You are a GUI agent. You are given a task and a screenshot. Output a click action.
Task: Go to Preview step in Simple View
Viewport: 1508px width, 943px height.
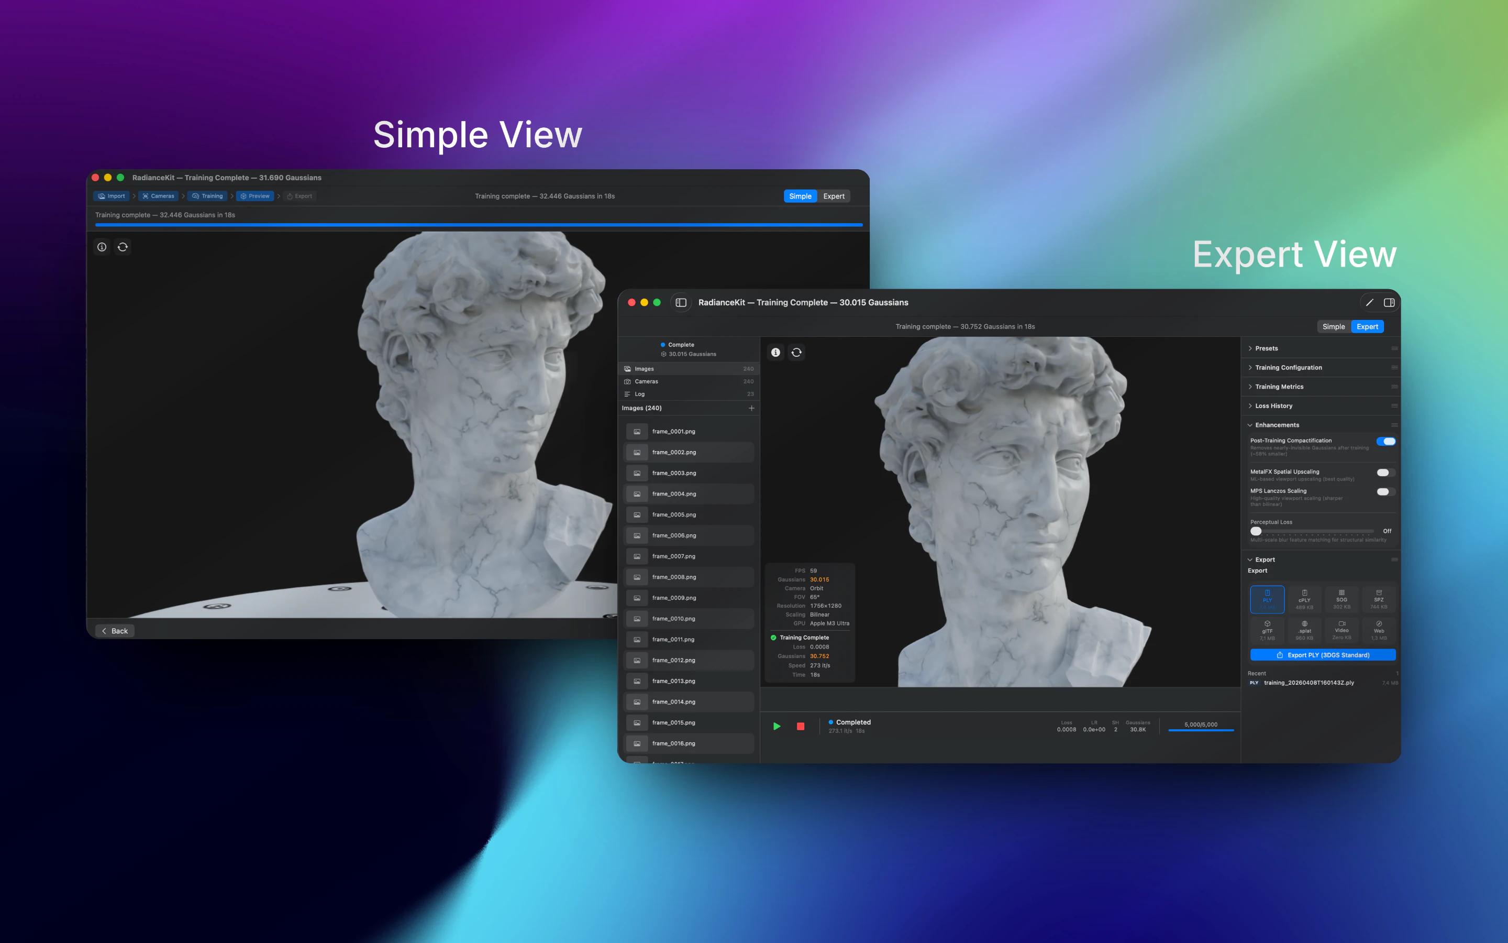tap(255, 196)
